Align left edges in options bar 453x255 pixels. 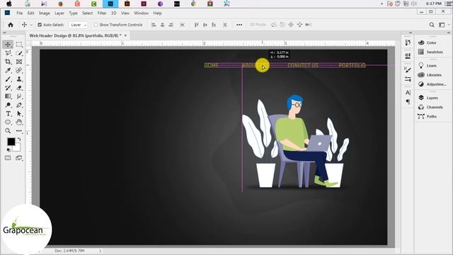pyautogui.click(x=154, y=25)
